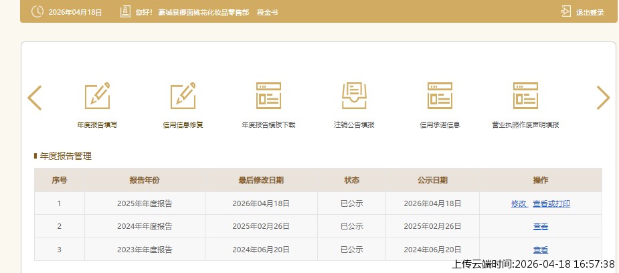The image size is (619, 273).
Task: View the 2024年年度报告 via 查看
Action: [x=541, y=226]
